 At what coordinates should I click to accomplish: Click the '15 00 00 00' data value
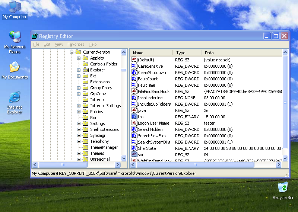pos(215,117)
